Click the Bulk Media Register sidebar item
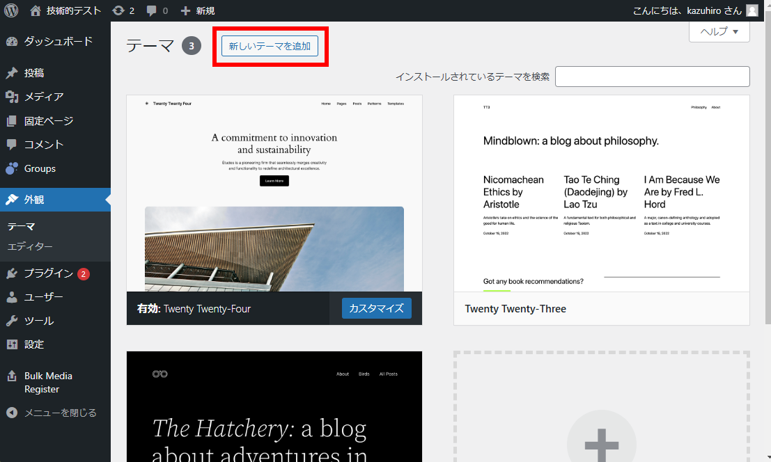 48,382
